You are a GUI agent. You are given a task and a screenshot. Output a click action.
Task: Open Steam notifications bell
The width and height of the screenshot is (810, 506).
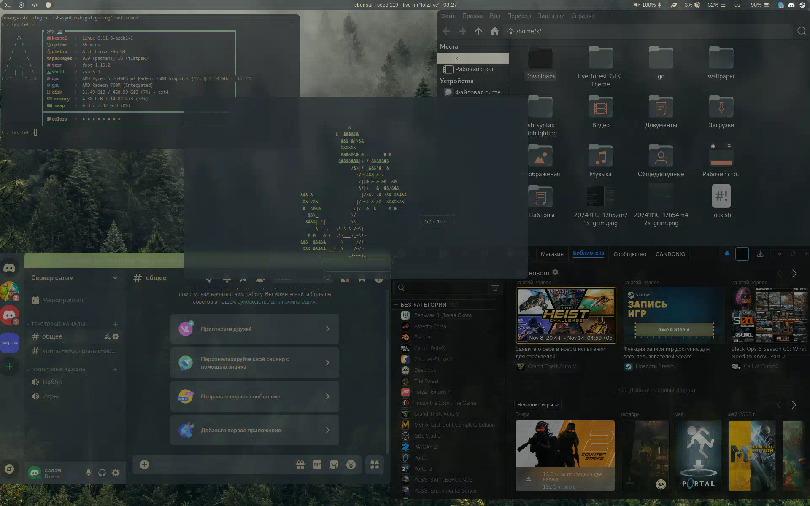click(x=726, y=254)
